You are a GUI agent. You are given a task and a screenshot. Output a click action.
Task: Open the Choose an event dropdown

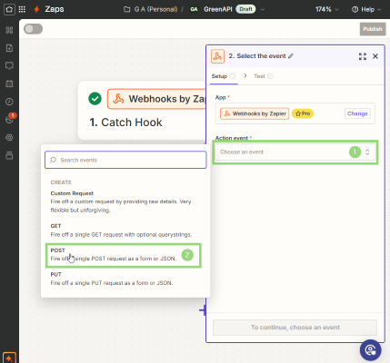[295, 152]
